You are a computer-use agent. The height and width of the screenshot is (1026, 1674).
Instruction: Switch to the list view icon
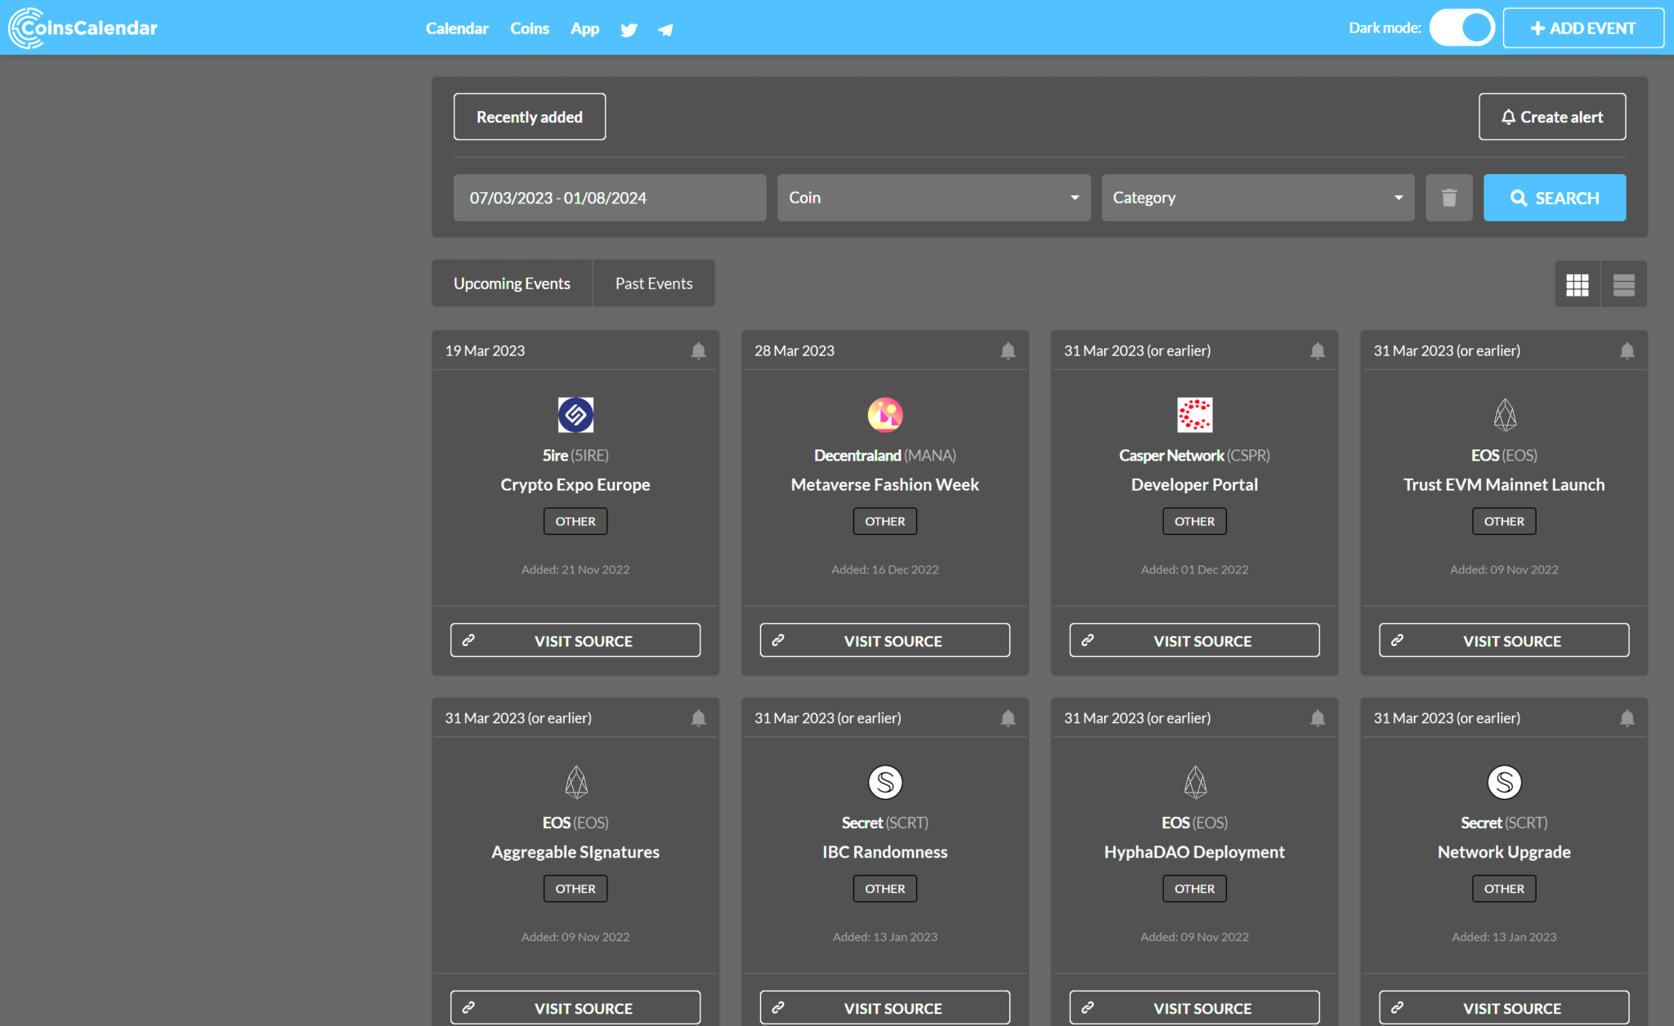tap(1623, 284)
